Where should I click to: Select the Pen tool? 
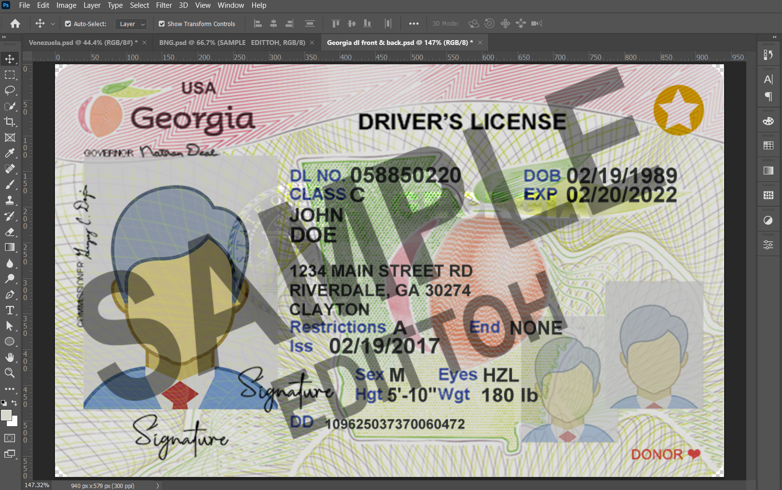10,295
